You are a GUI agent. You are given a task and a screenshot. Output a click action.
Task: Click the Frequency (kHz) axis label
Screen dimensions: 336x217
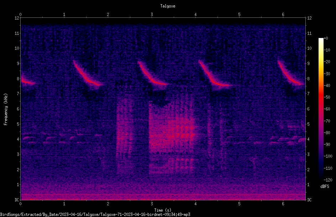[6, 109]
